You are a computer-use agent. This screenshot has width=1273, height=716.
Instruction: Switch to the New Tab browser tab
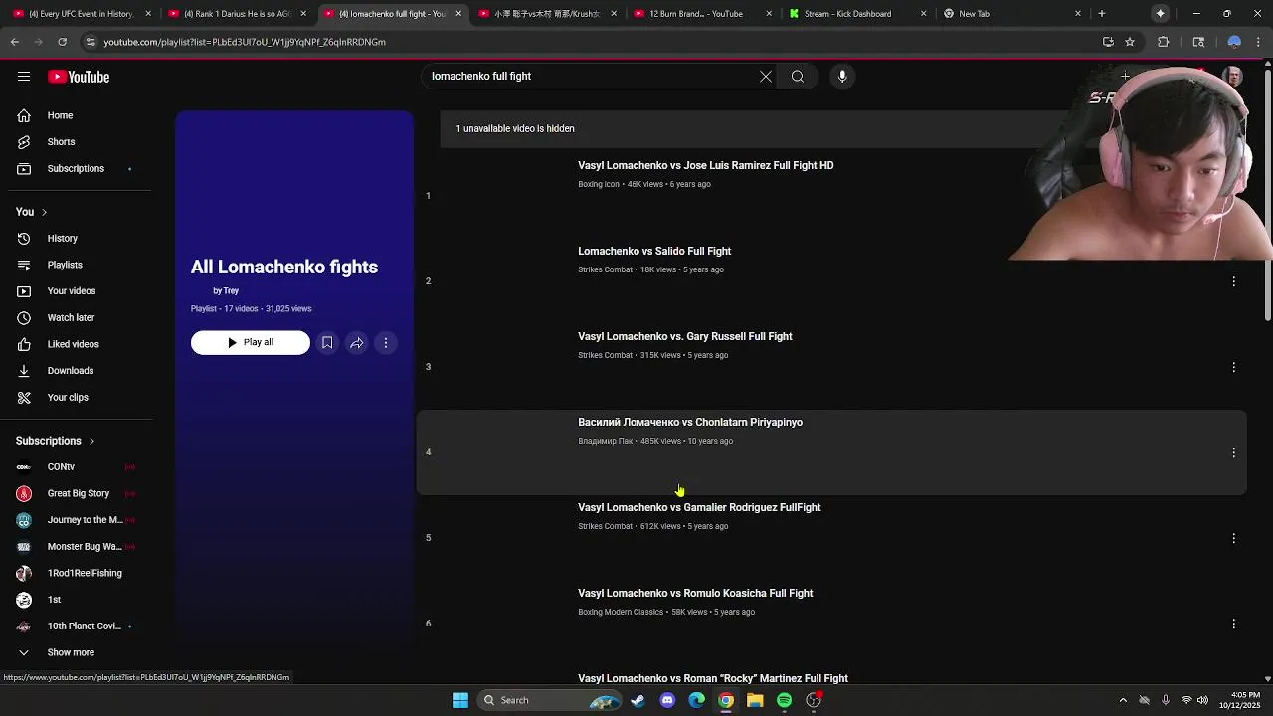pos(1012,14)
